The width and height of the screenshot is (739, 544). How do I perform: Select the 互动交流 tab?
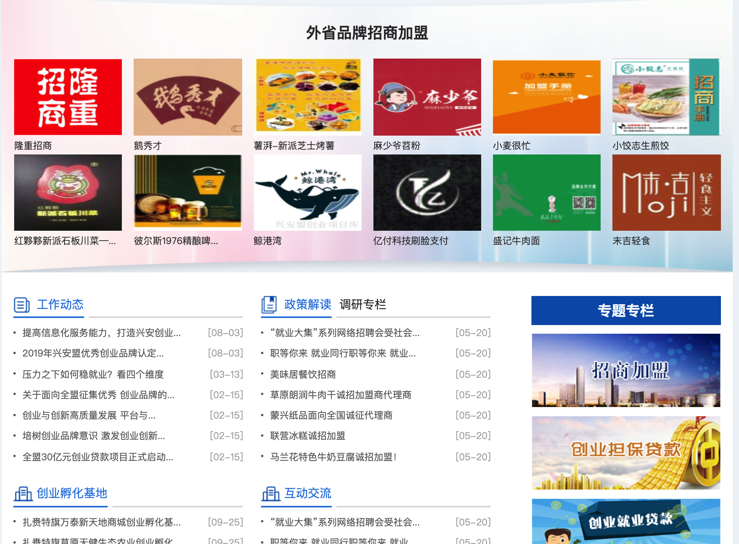(x=308, y=493)
